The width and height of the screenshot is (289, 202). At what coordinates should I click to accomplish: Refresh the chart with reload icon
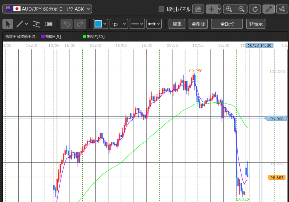click(x=255, y=9)
